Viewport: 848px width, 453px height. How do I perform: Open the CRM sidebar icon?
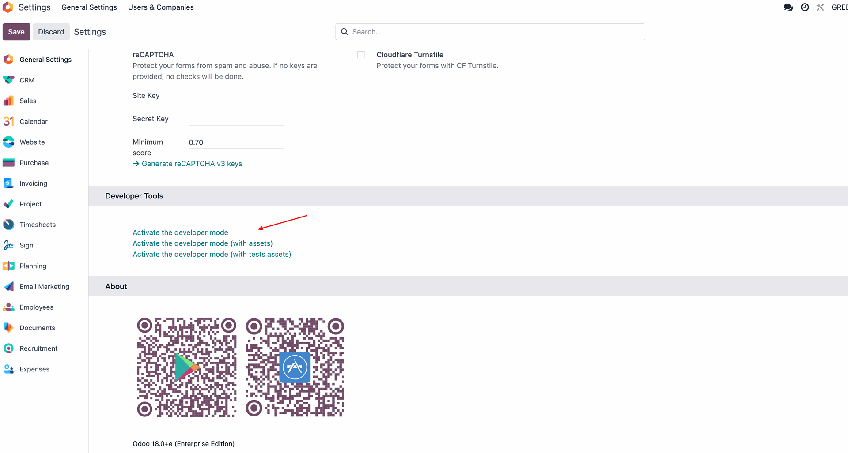pyautogui.click(x=8, y=80)
